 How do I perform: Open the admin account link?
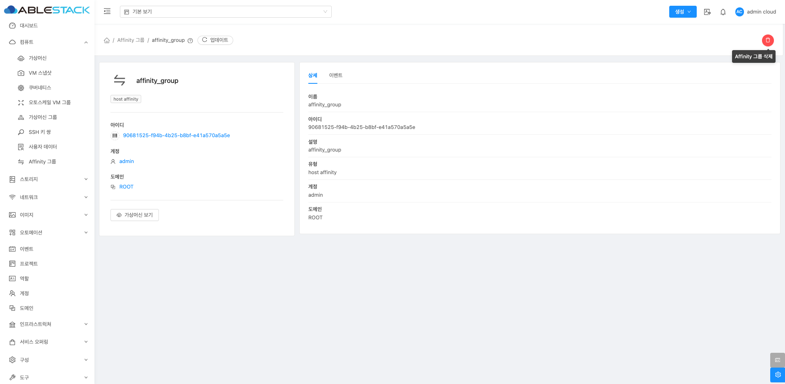tap(126, 161)
